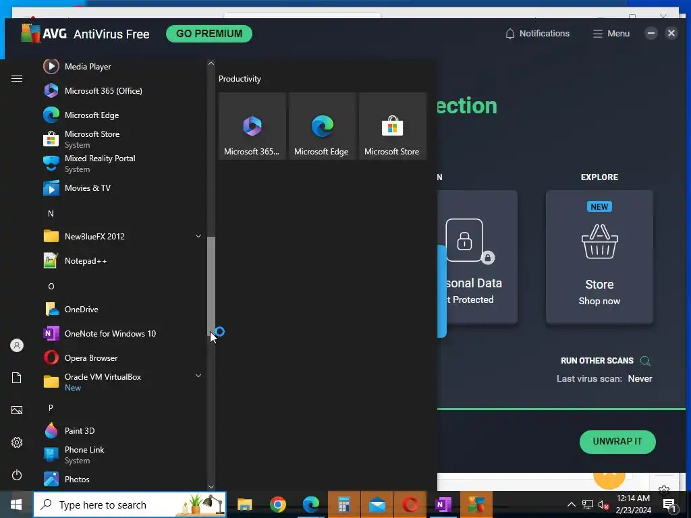This screenshot has width=691, height=518.
Task: Switch to OneNote in the taskbar
Action: 443,505
